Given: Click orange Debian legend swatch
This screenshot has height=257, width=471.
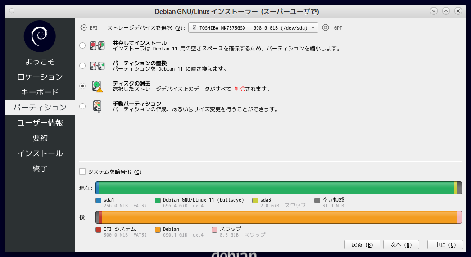Looking at the screenshot, I should [158, 230].
